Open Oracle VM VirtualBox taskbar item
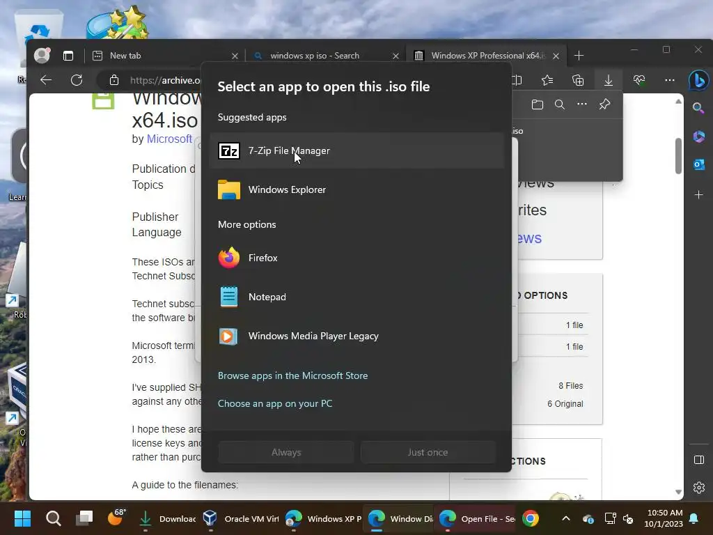The height and width of the screenshot is (535, 713). tap(240, 518)
